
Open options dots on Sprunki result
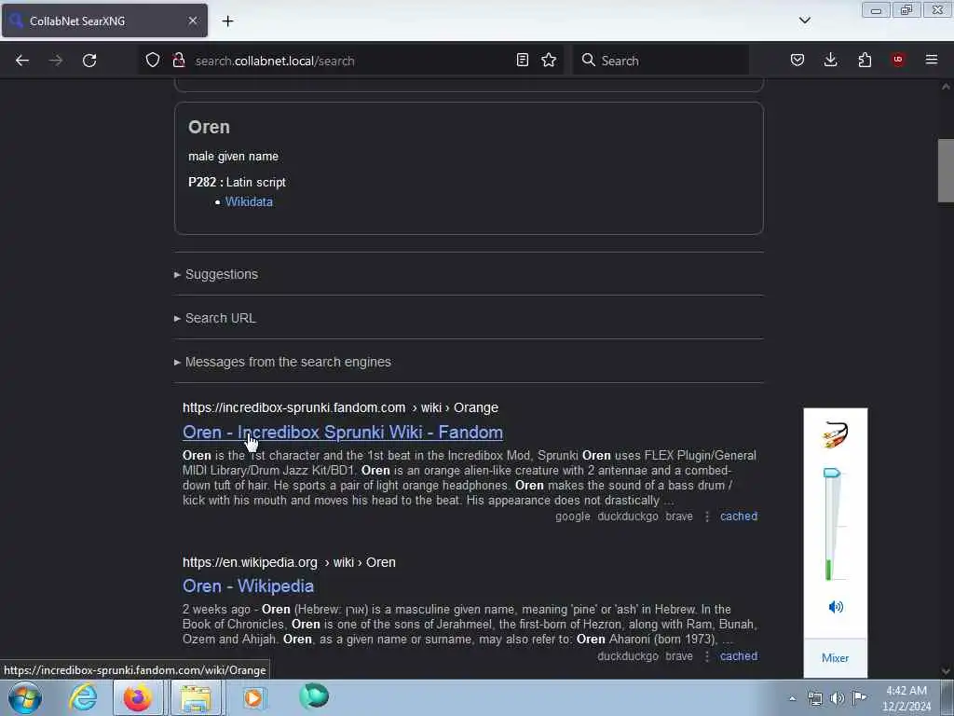706,516
